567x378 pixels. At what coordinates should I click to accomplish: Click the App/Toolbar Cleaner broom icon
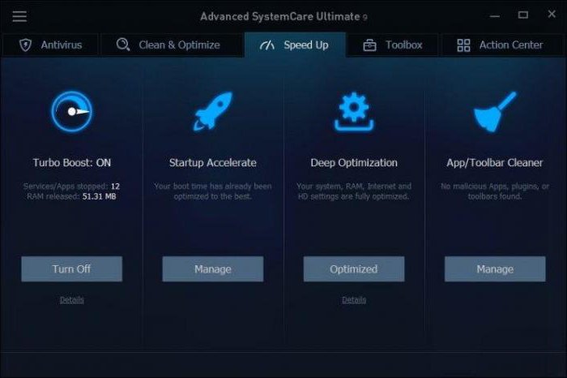pyautogui.click(x=495, y=111)
